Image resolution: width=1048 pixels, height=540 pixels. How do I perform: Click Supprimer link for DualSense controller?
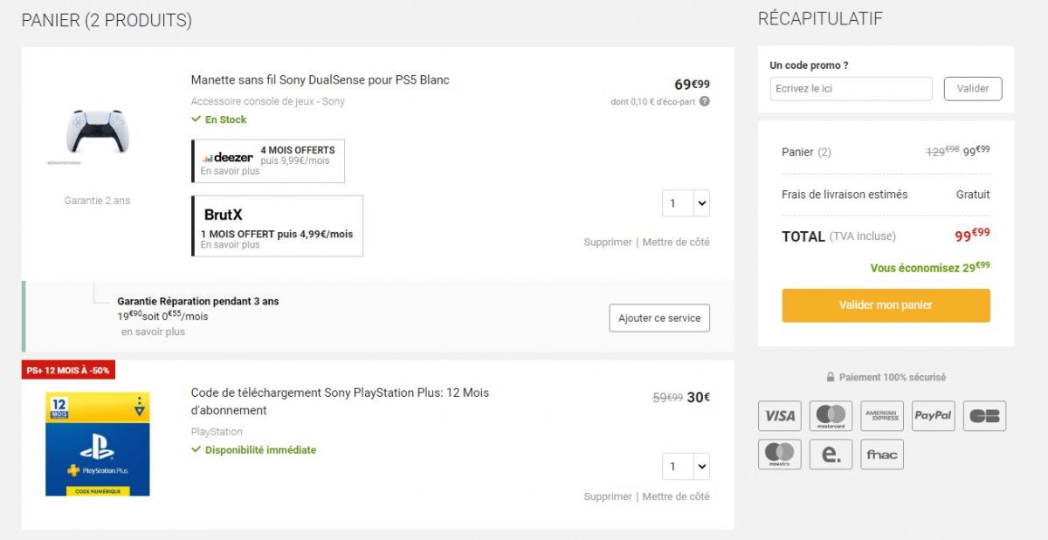608,243
